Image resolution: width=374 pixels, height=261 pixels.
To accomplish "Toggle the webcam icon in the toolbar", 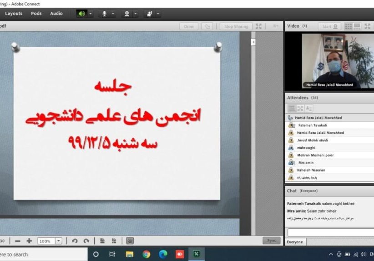I will [127, 14].
